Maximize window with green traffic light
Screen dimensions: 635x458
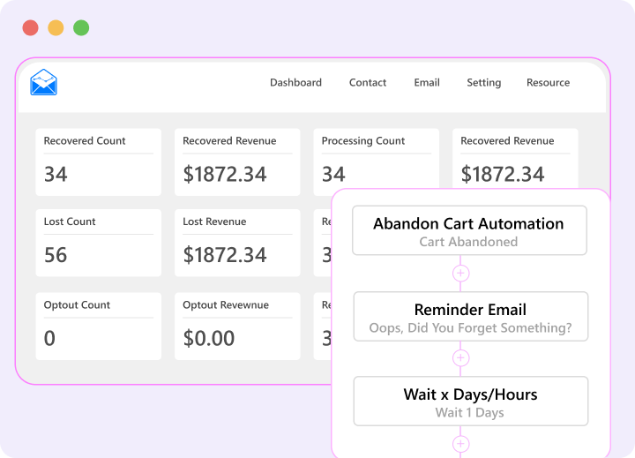point(81,28)
